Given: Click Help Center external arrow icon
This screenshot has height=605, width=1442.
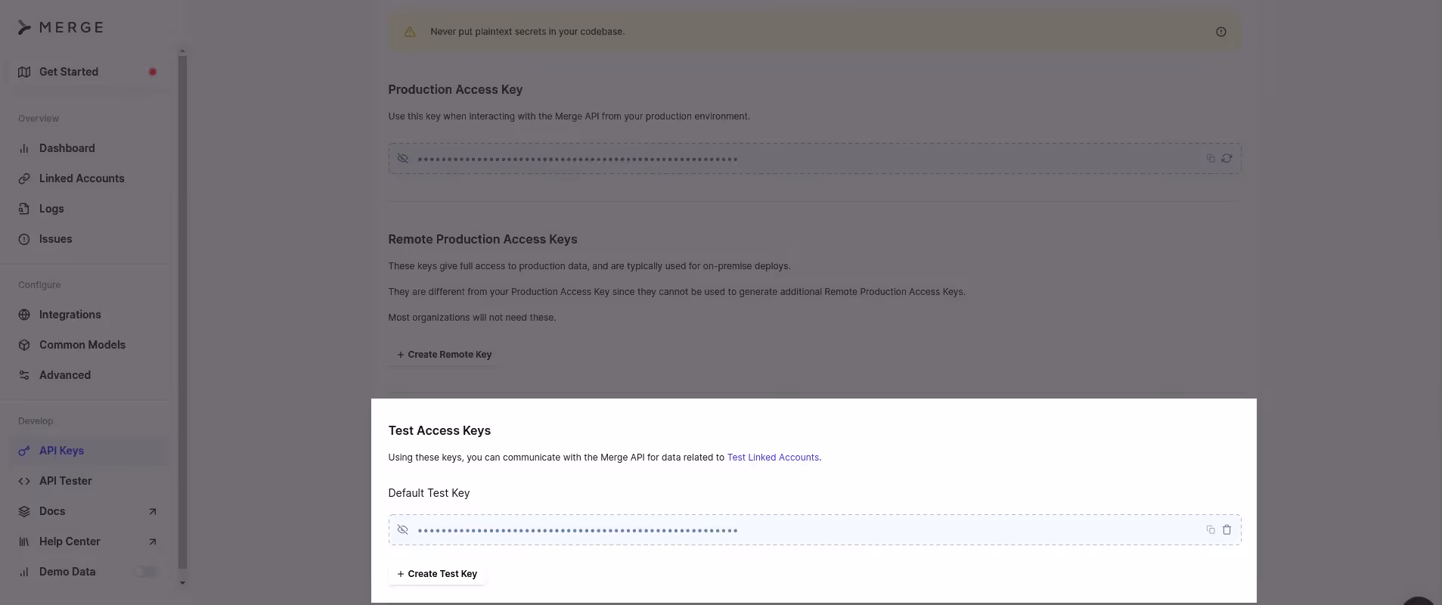Looking at the screenshot, I should pyautogui.click(x=153, y=541).
